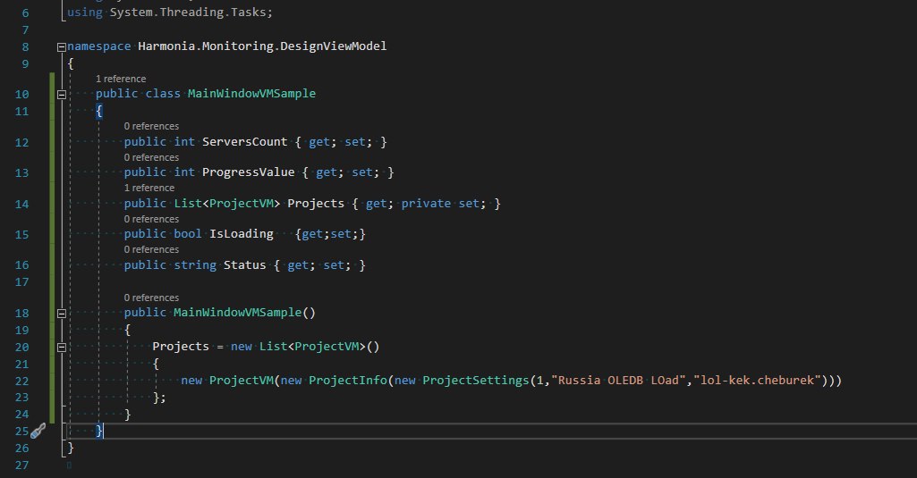Click line number 27 in the gutter
The width and height of the screenshot is (917, 478).
pos(21,465)
